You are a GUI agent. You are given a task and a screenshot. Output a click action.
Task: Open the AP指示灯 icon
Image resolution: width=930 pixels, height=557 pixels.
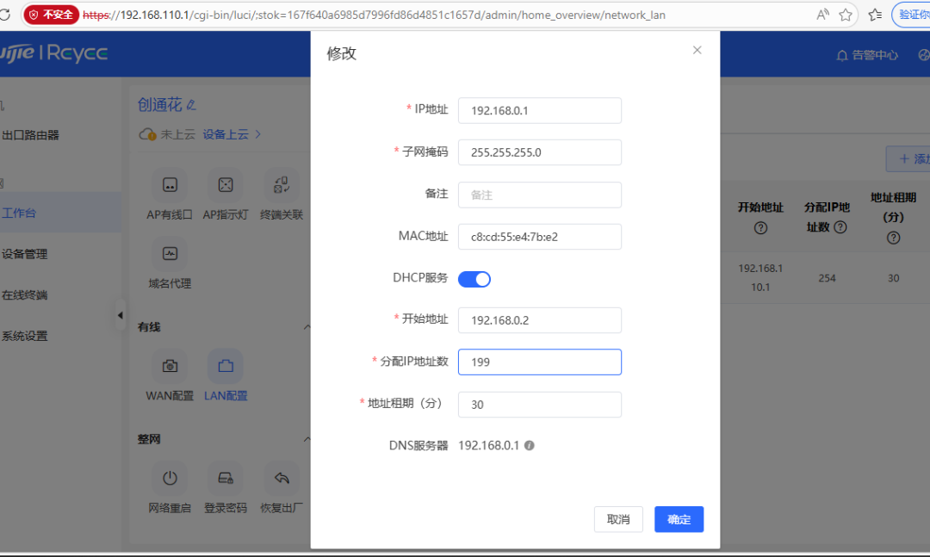226,185
